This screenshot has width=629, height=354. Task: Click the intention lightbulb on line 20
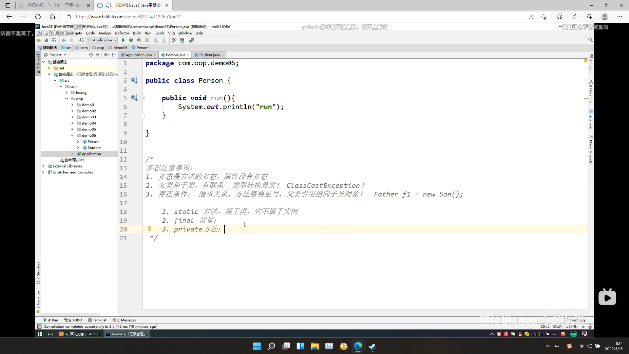[x=149, y=228]
